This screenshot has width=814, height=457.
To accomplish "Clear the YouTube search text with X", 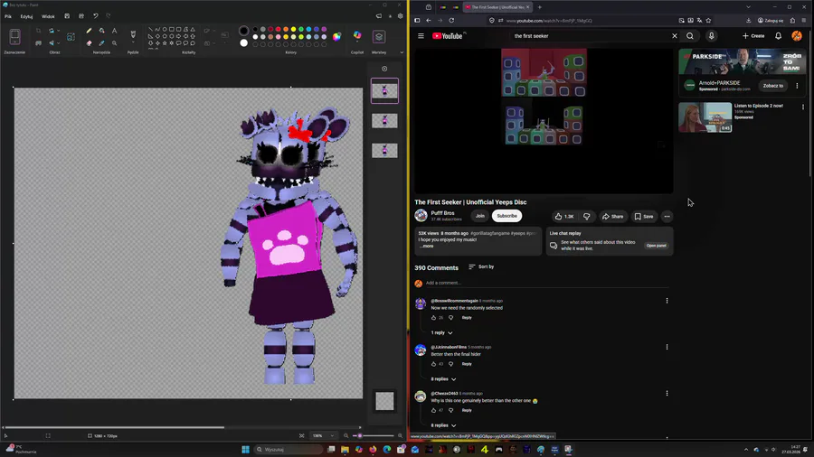I will pos(675,36).
